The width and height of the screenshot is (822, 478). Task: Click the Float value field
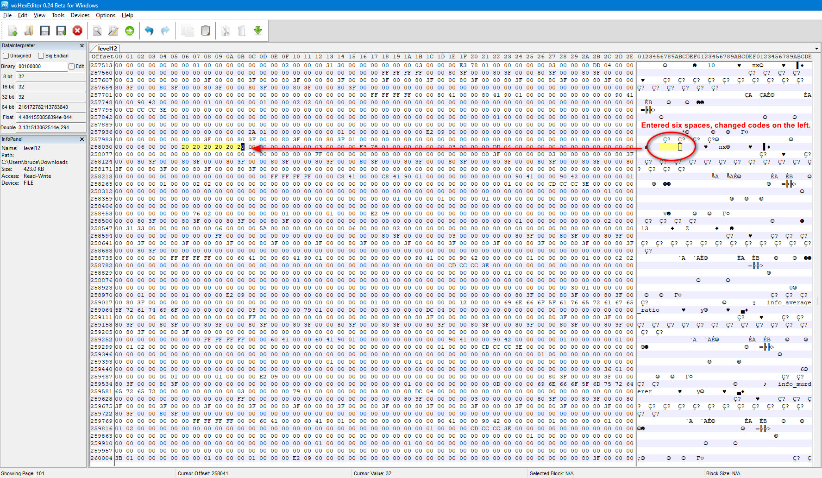[51, 118]
